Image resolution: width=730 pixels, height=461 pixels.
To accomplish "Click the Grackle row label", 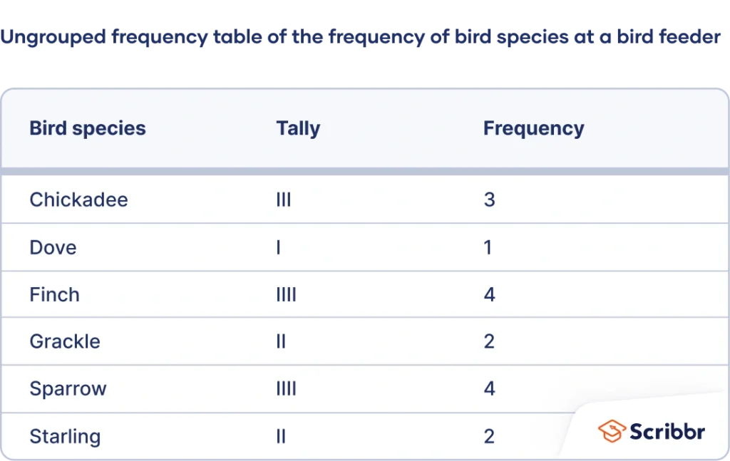I will coord(65,341).
